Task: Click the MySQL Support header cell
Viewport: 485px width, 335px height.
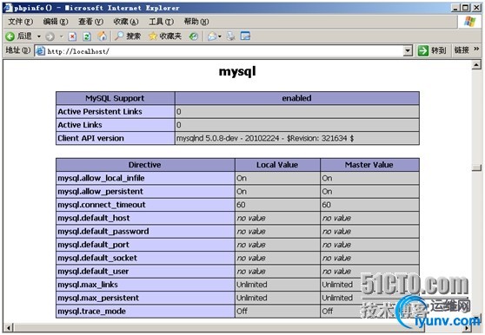Action: [x=115, y=98]
